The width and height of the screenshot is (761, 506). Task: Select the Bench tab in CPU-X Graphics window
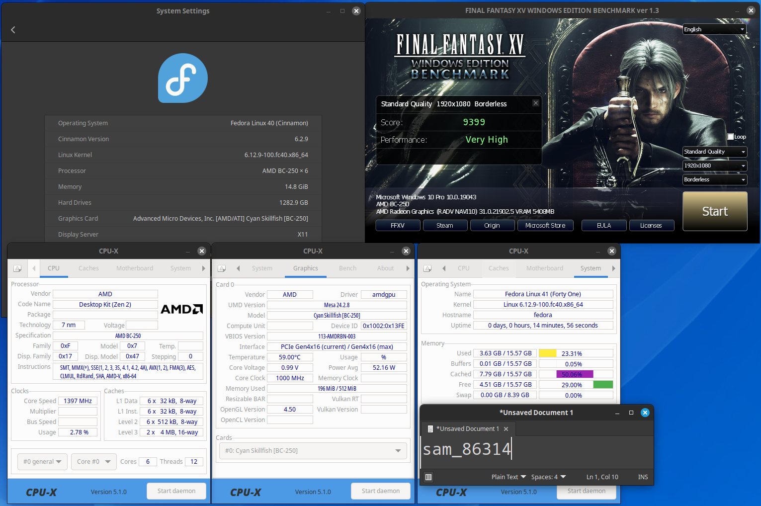tap(347, 268)
